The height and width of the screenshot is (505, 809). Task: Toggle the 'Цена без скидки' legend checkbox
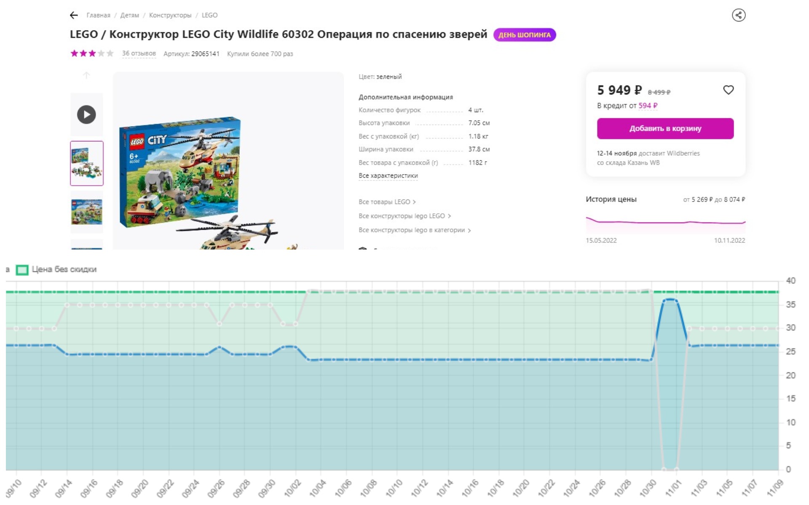(22, 270)
